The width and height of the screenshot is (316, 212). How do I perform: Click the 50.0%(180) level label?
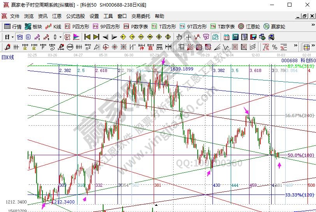[x=300, y=155]
